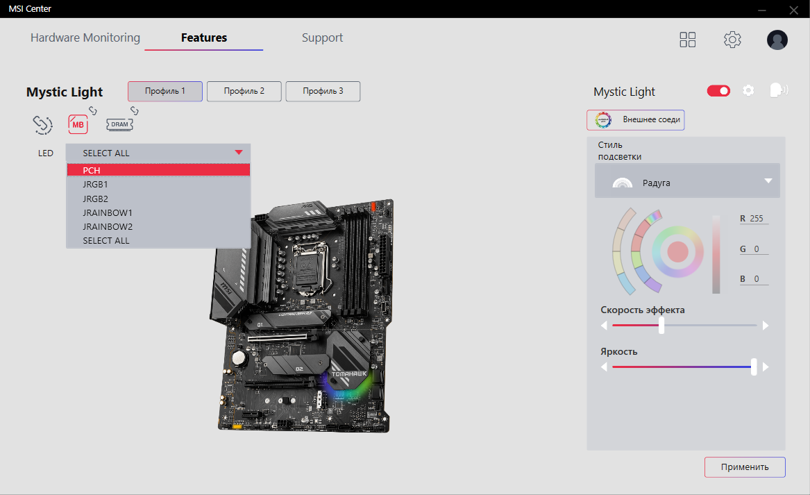Open the MSI Center settings gear
The width and height of the screenshot is (810, 495).
[x=732, y=40]
